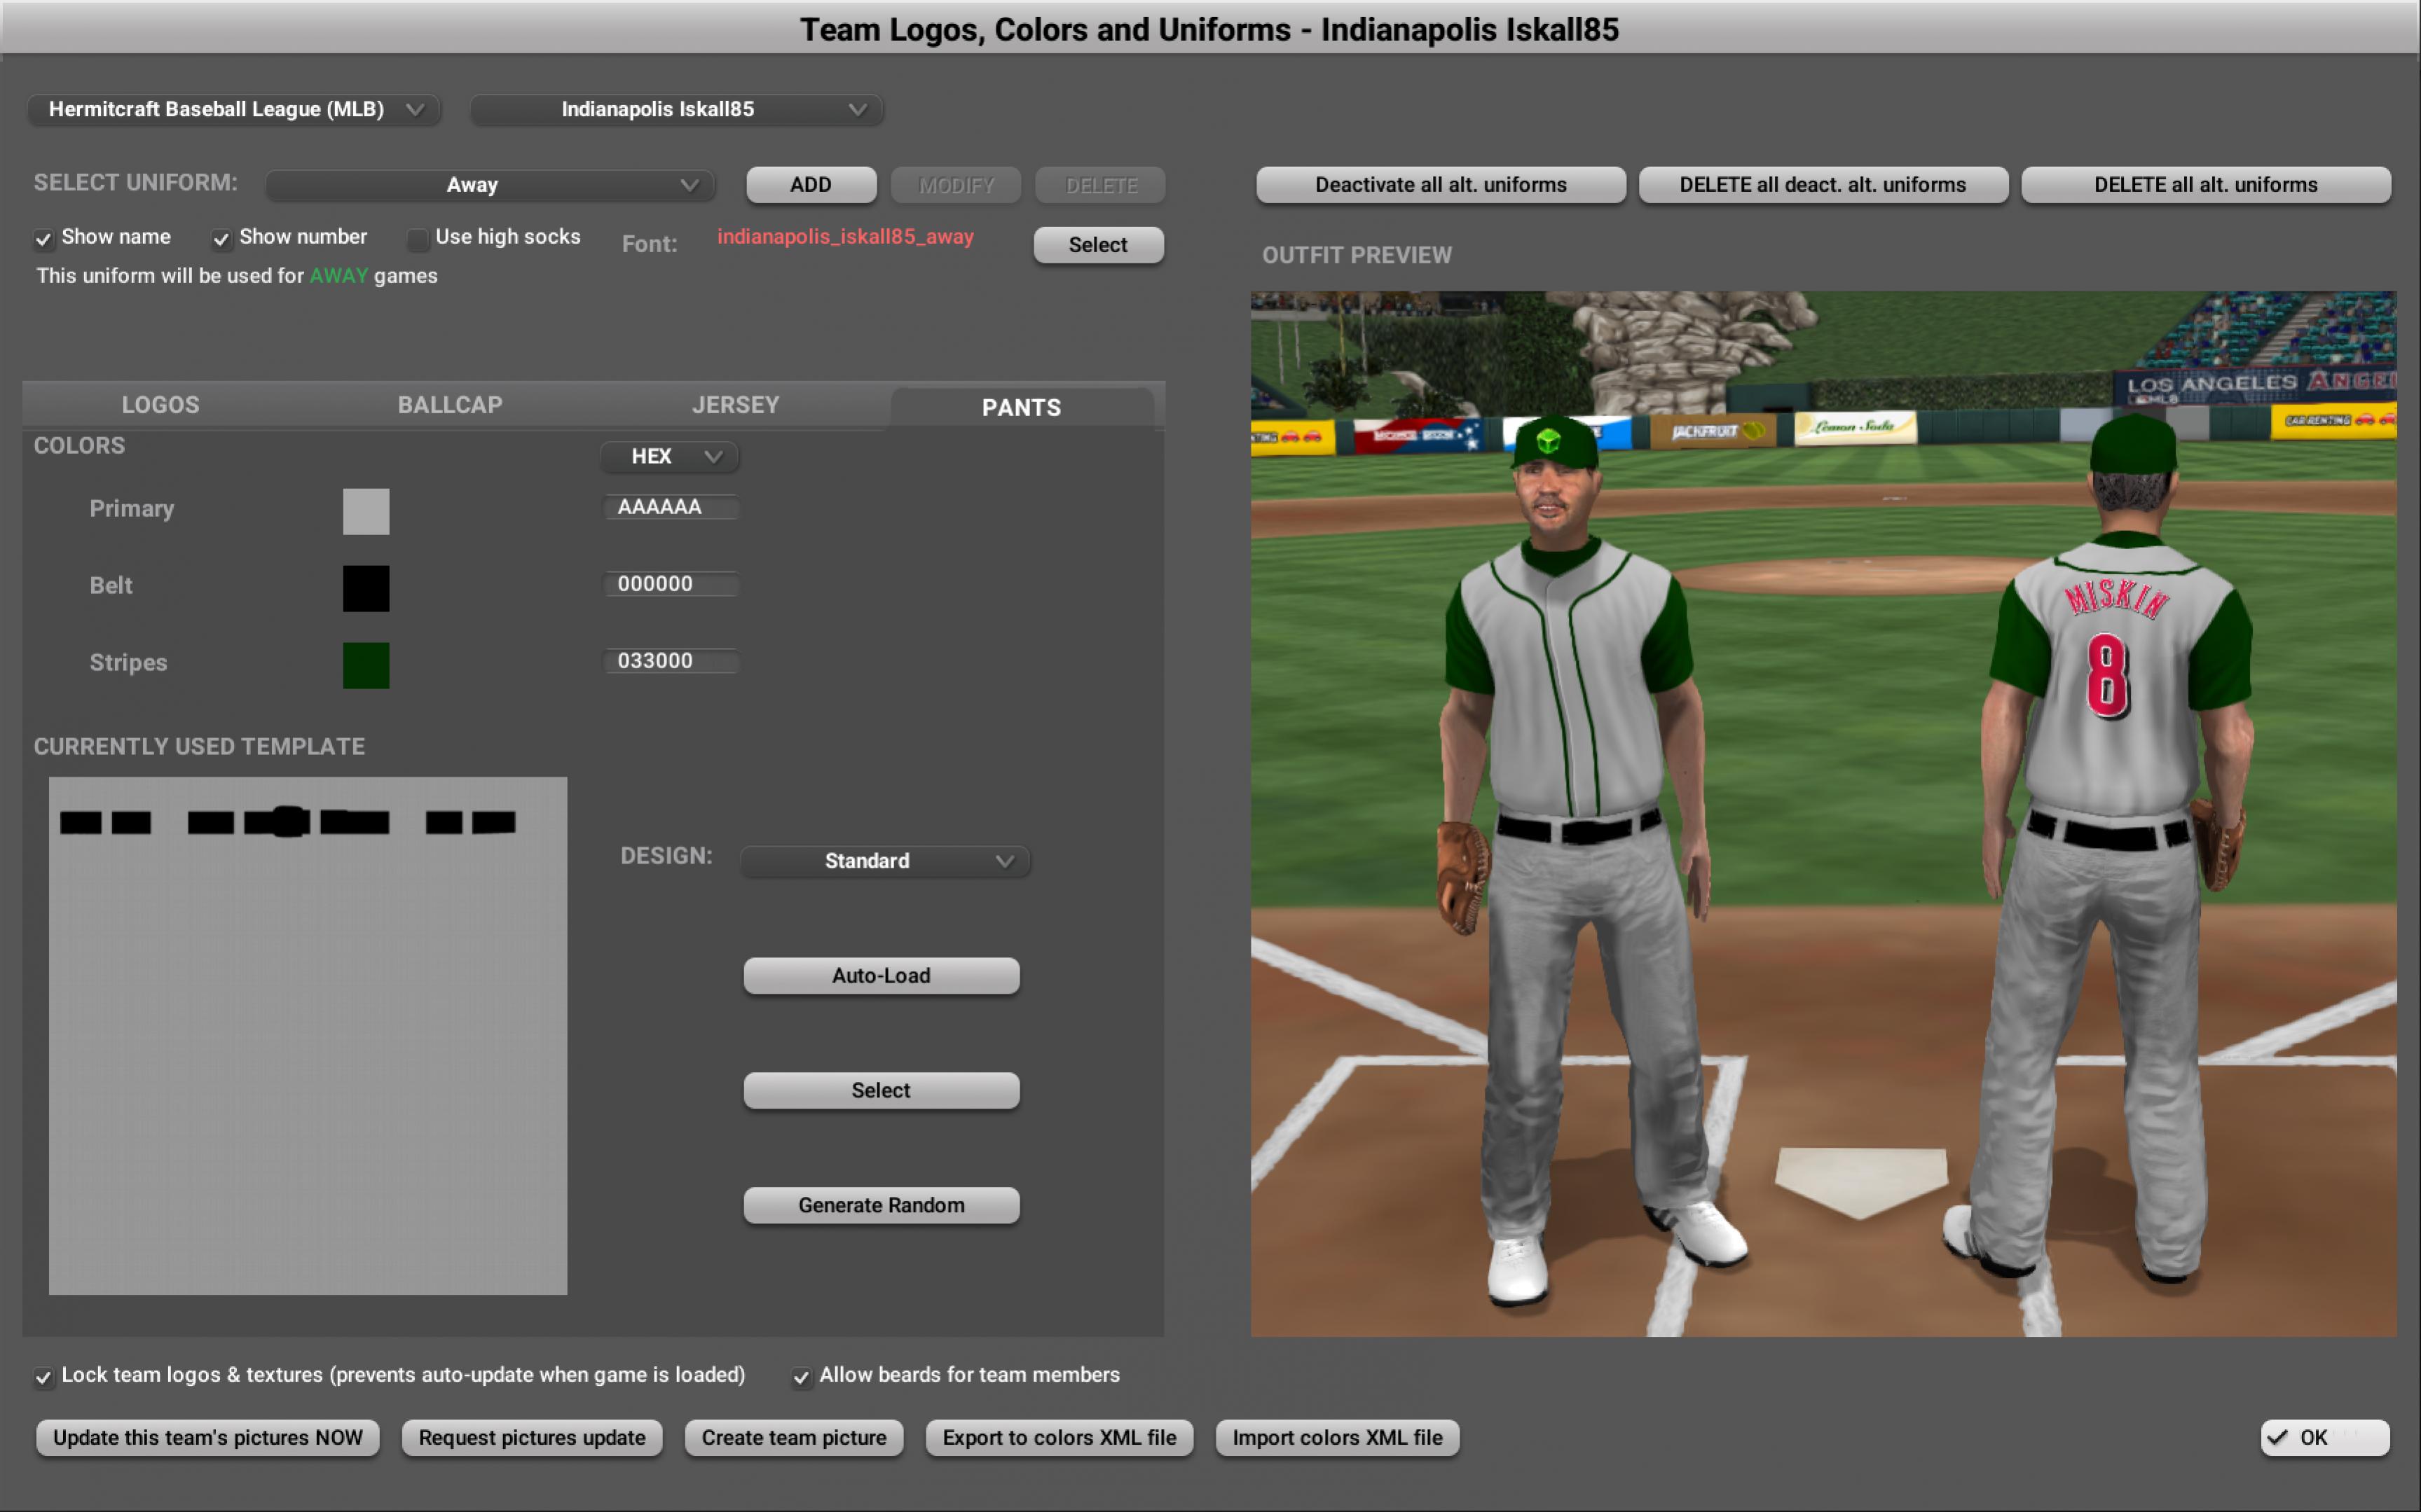Toggle Allow beards for team members
The image size is (2421, 1512).
point(800,1377)
